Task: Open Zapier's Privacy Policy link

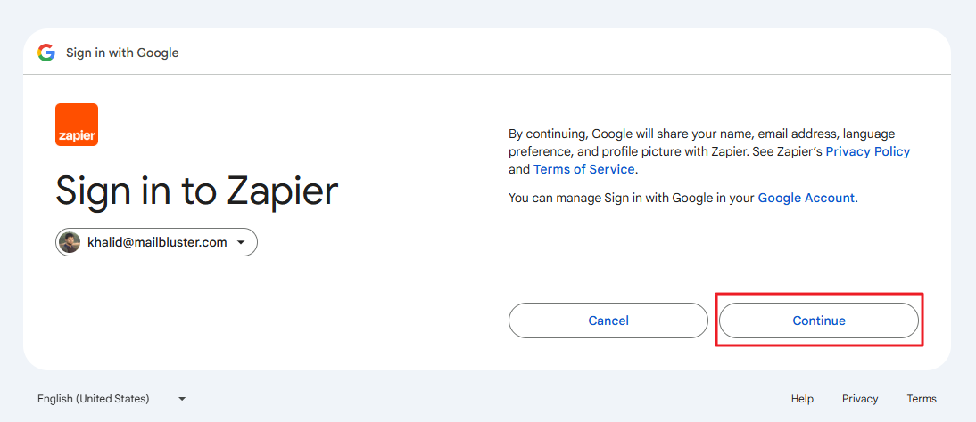Action: coord(867,151)
